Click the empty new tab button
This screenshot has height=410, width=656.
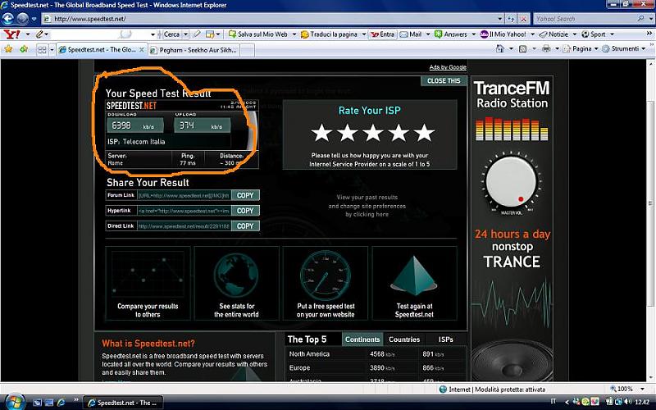point(247,50)
